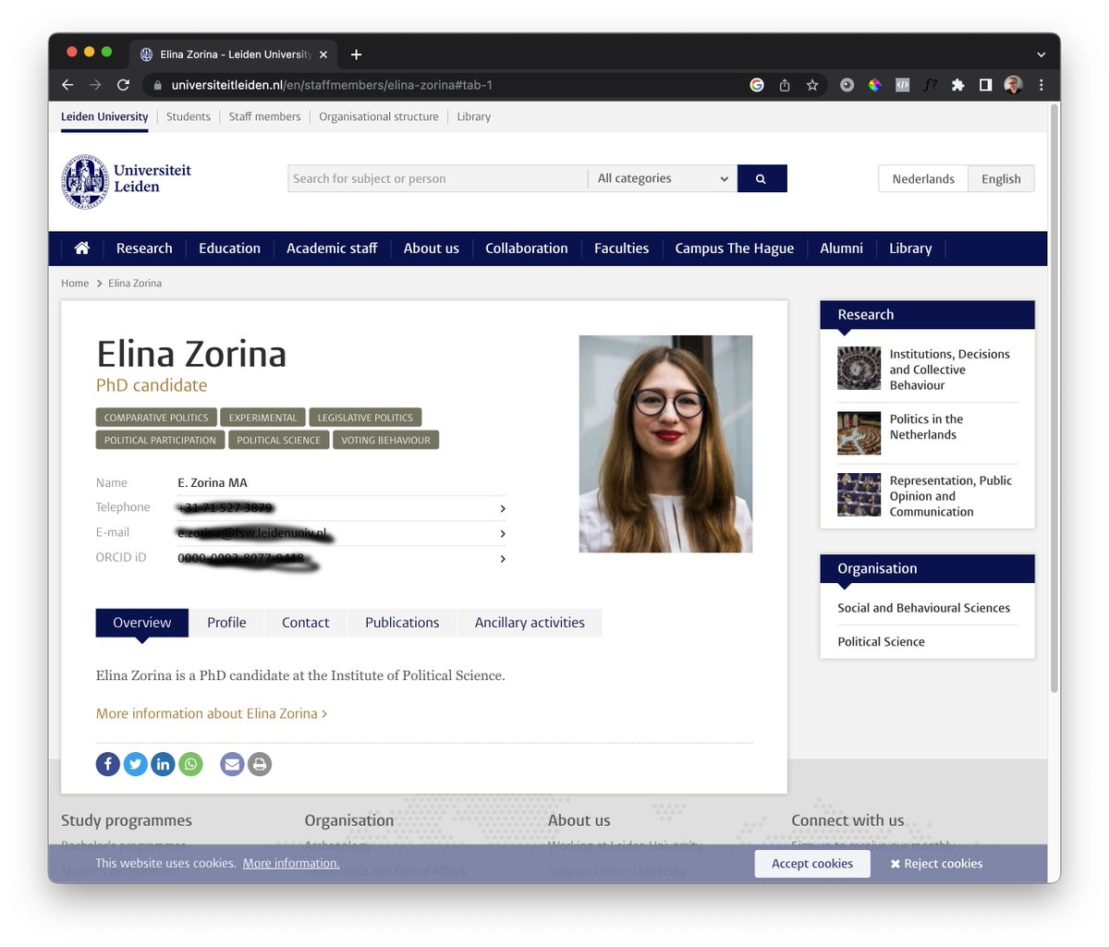Open More information about Elina Zorina
The height and width of the screenshot is (947, 1109).
coord(212,713)
